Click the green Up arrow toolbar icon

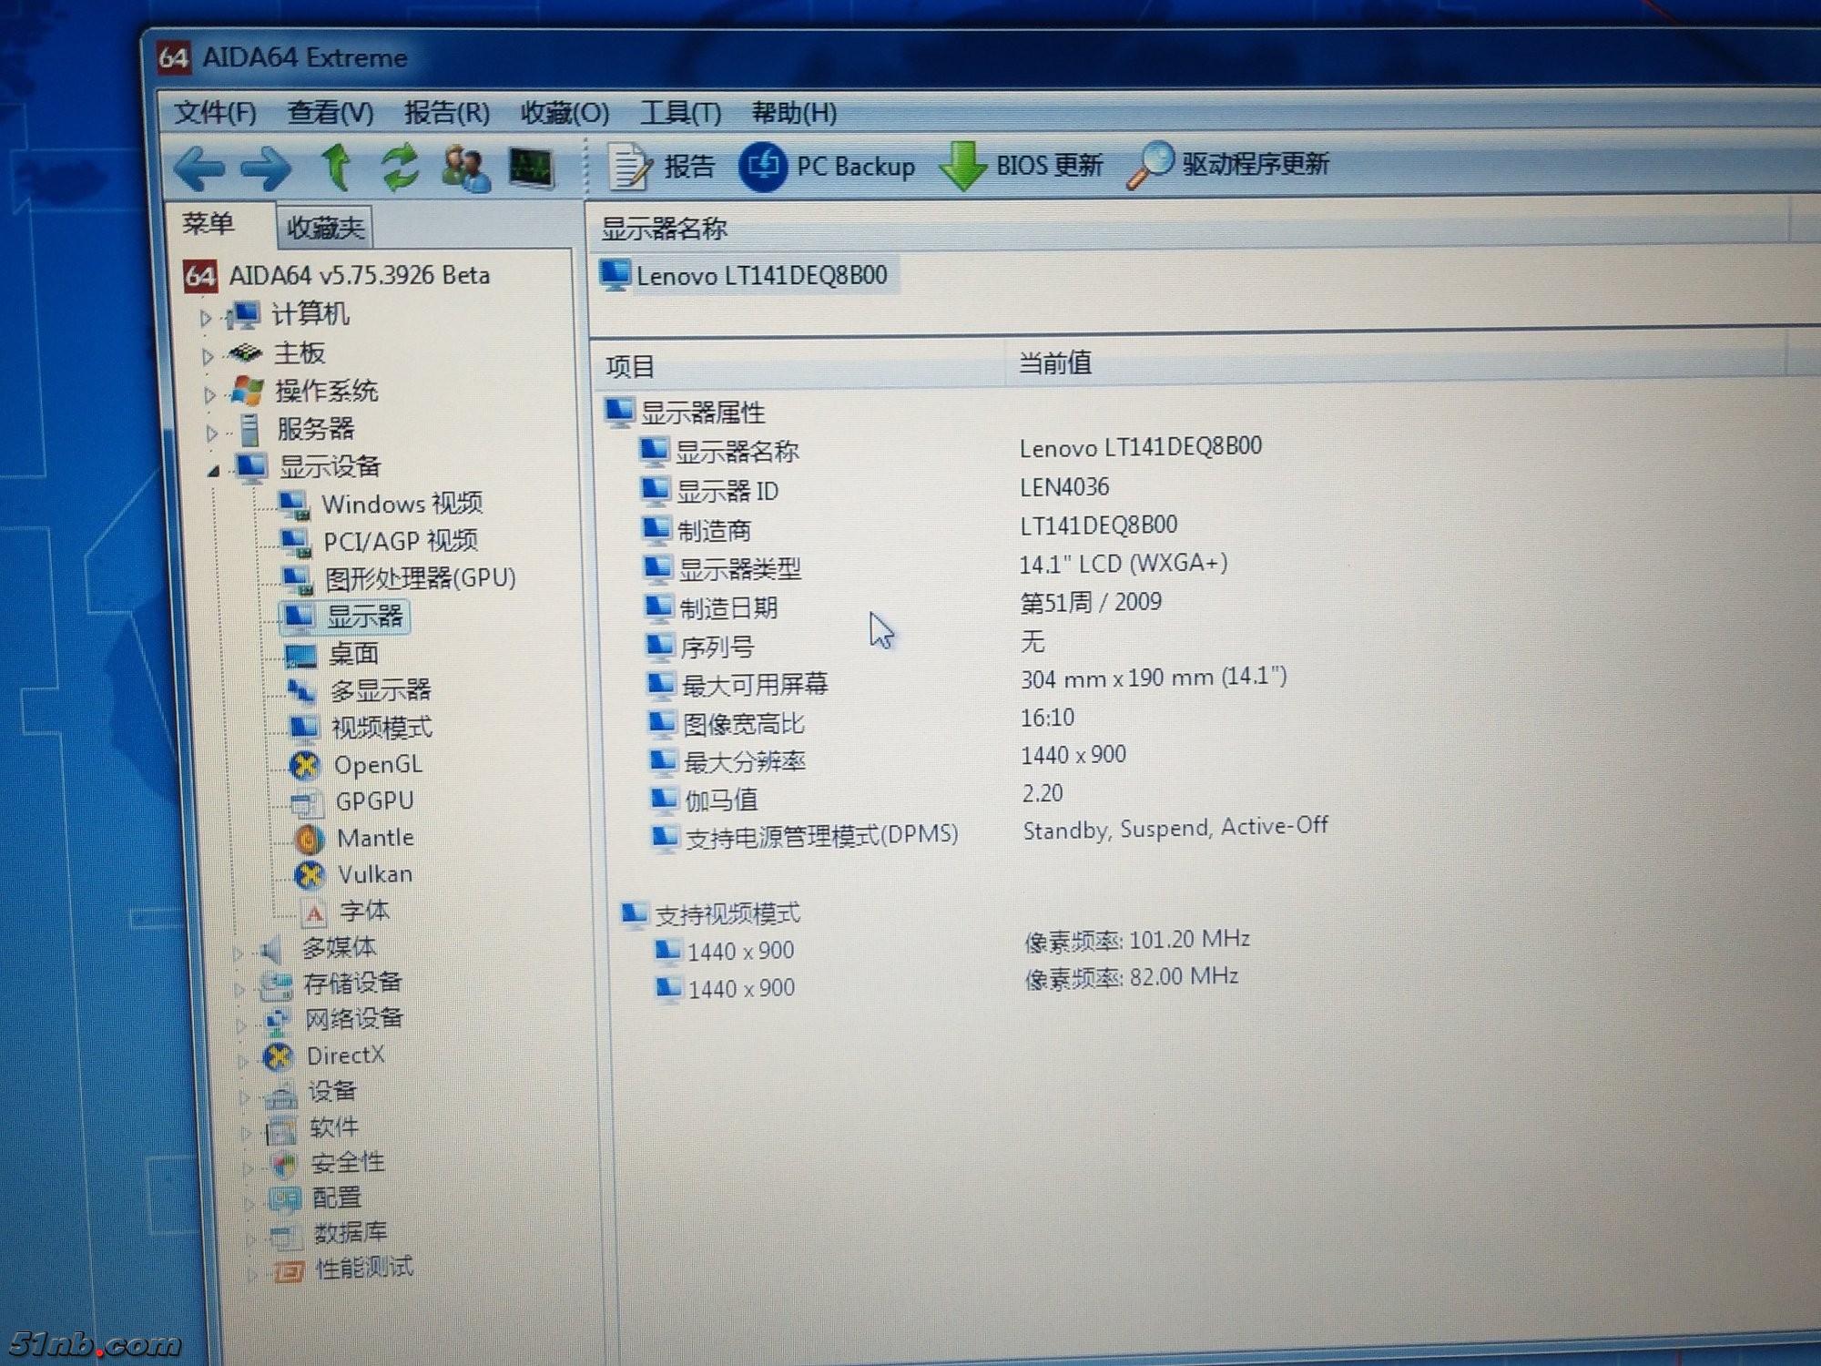(336, 167)
